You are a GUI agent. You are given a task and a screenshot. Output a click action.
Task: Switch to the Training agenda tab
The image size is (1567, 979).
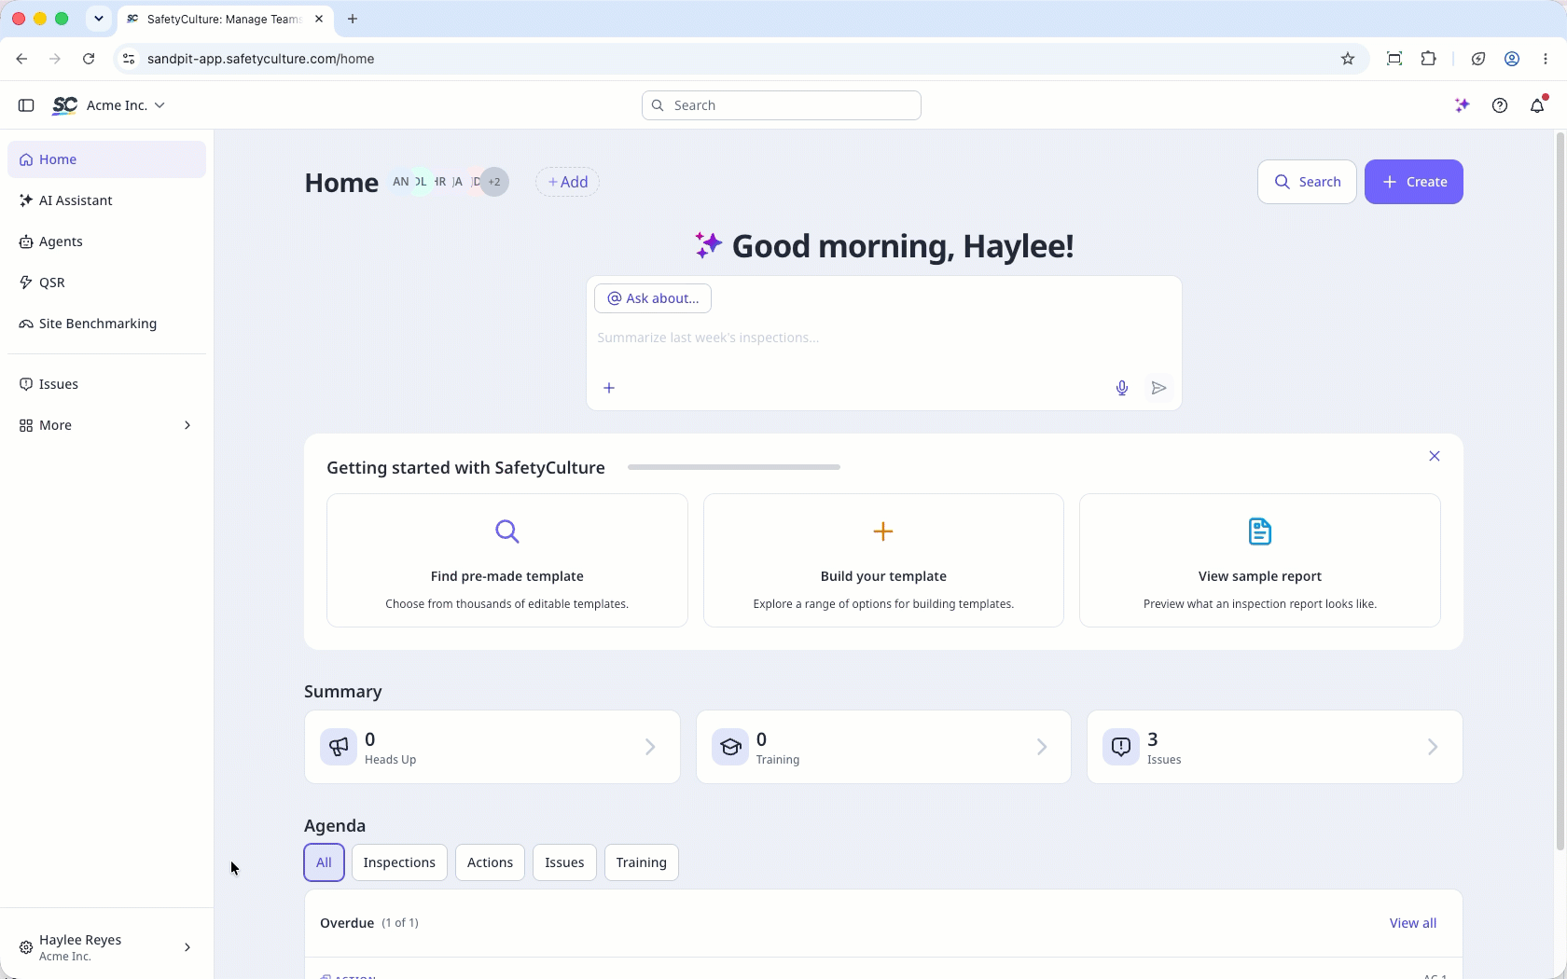tap(642, 862)
